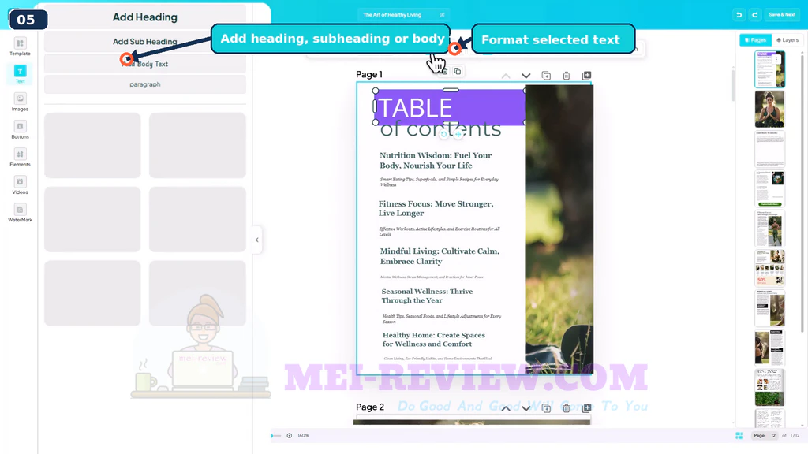Click Save & Next button
Screen dimensions: 808x454
[782, 15]
